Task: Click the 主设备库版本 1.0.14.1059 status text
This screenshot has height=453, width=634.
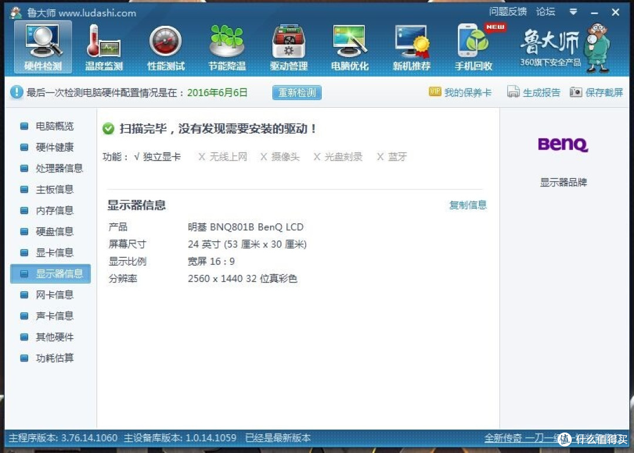Action: click(180, 438)
